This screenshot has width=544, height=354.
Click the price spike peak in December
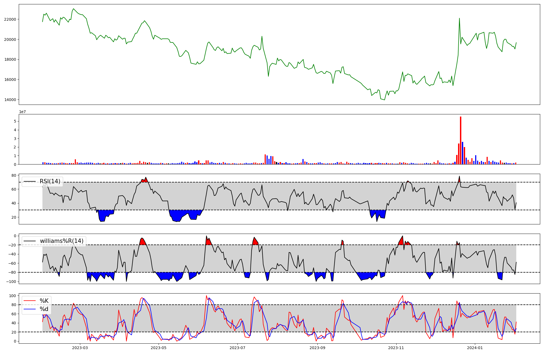[x=459, y=19]
